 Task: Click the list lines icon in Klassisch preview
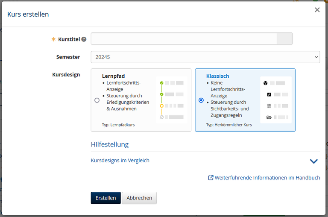coord(269,106)
